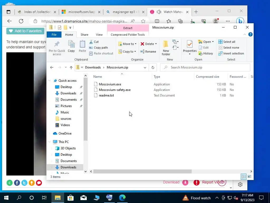Create a New folder from ribbon
Image resolution: width=270 pixels, height=203 pixels.
coord(166,48)
